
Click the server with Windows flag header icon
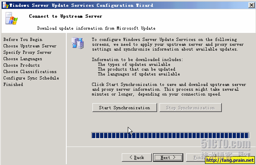pos(11,18)
